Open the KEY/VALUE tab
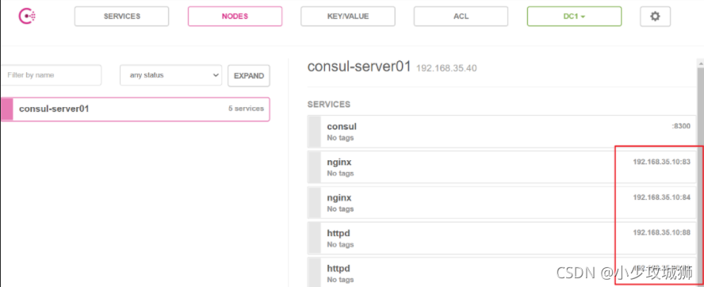Viewport: 704px width, 287px height. tap(348, 16)
